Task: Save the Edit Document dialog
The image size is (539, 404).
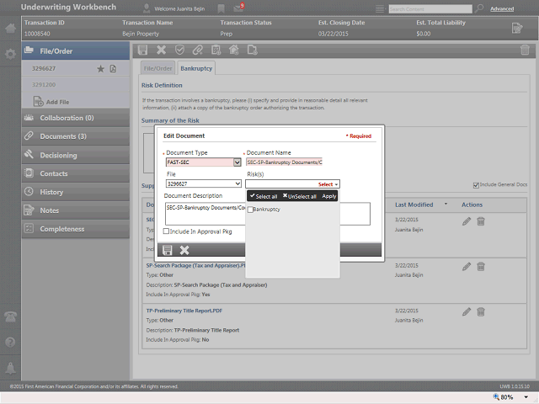Action: click(167, 250)
